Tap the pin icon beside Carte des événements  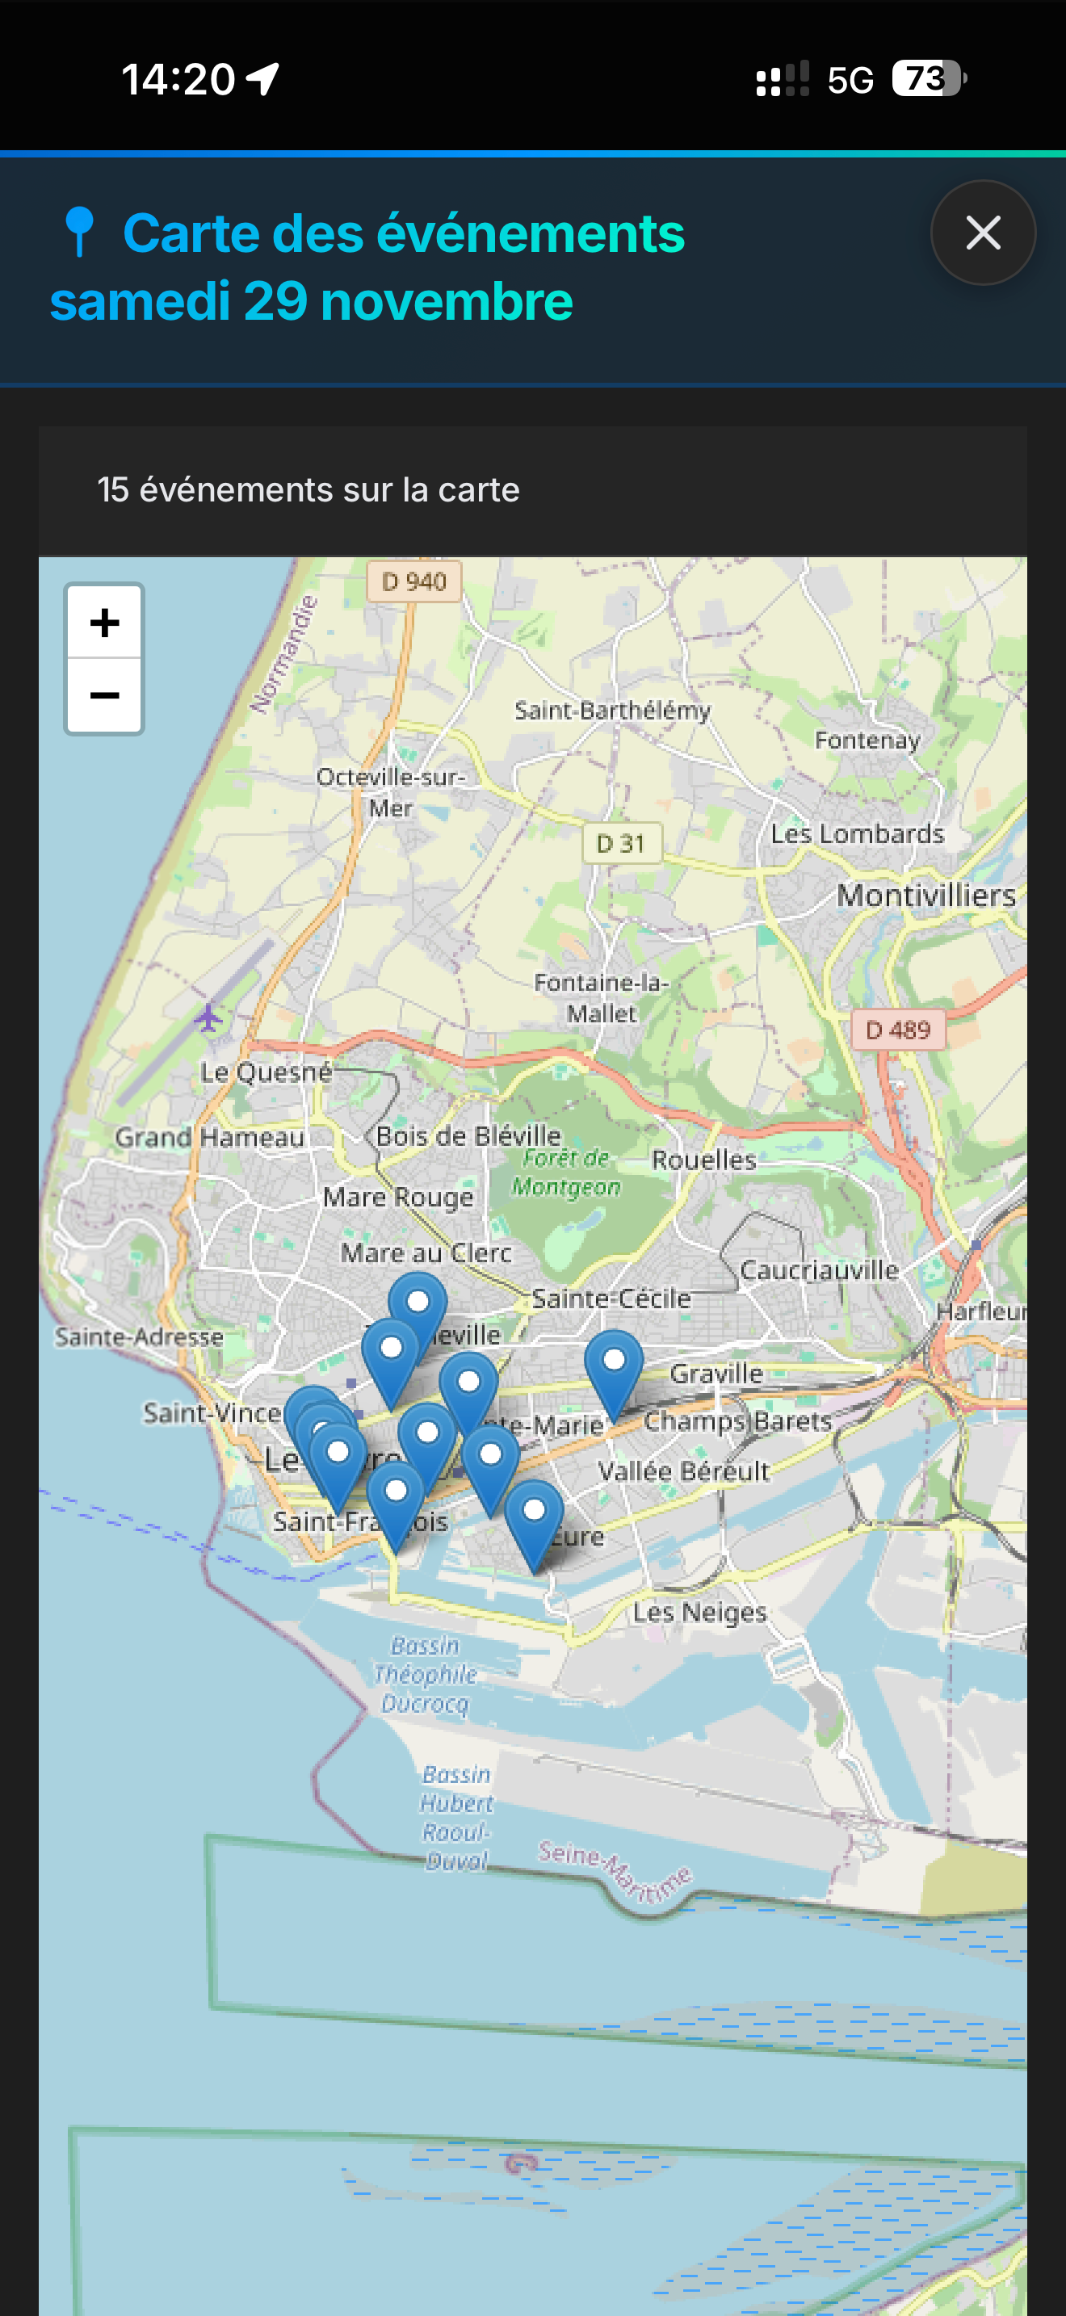click(80, 232)
